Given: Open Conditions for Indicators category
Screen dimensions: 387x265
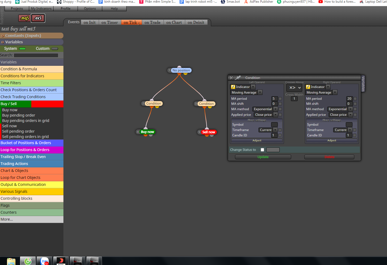Looking at the screenshot, I should [32, 76].
